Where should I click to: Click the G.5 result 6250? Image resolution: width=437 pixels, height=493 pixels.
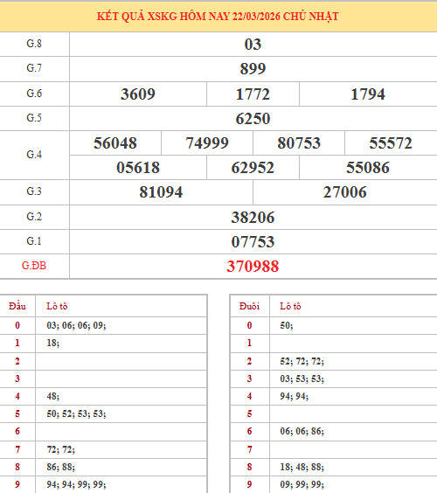click(253, 119)
